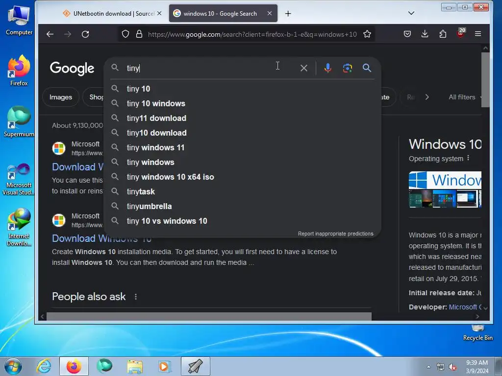Viewport: 502px width, 376px height.
Task: Choose suggestion 'tiny 10 vs windows 10'
Action: [x=242, y=221]
